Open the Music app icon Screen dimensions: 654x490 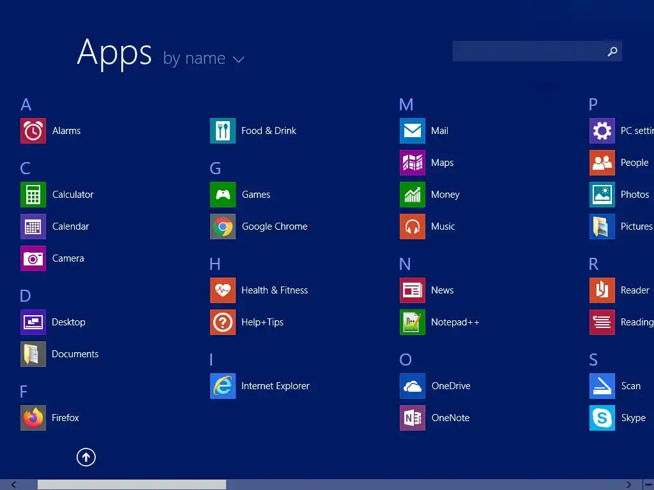[413, 226]
